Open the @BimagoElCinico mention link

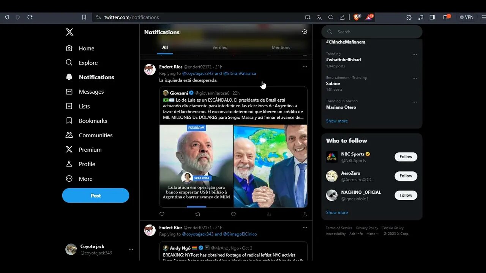pos(240,234)
